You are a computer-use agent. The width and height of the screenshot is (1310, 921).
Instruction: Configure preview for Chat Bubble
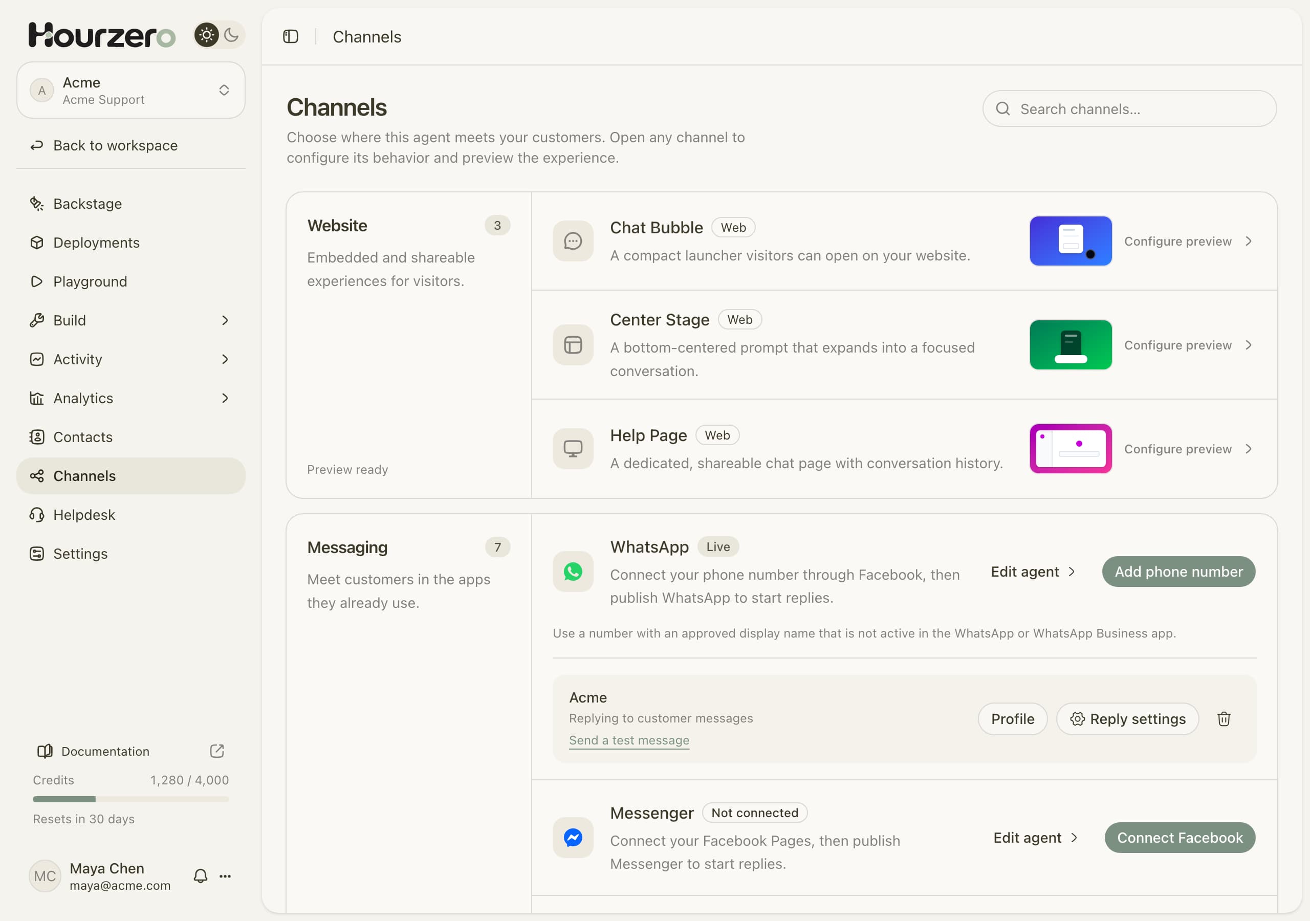1177,242
